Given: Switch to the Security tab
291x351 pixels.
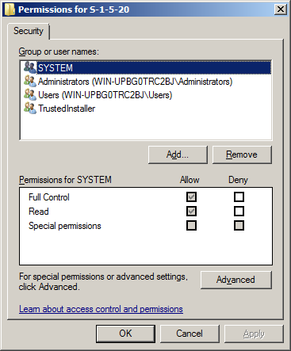Looking at the screenshot, I should click(29, 31).
